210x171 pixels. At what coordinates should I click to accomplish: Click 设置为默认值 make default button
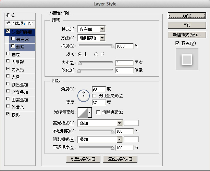pyautogui.click(x=83, y=159)
